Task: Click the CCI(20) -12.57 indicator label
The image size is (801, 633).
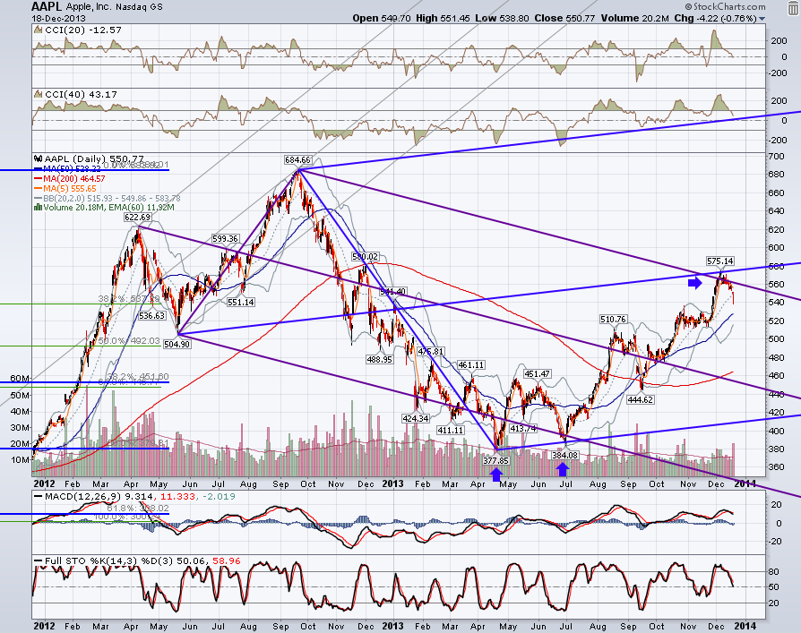Action: [83, 30]
